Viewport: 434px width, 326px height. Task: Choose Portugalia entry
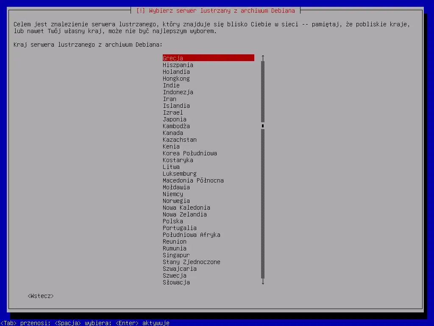click(209, 228)
